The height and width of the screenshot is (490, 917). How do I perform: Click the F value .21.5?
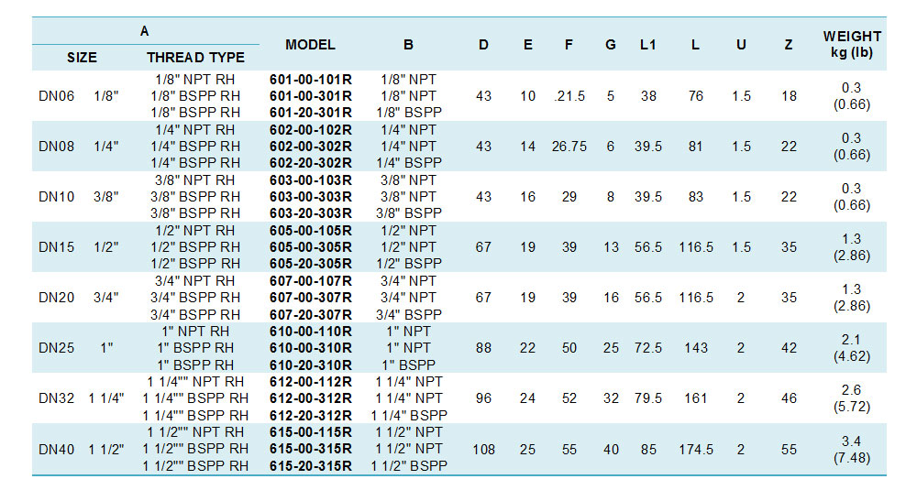[569, 96]
